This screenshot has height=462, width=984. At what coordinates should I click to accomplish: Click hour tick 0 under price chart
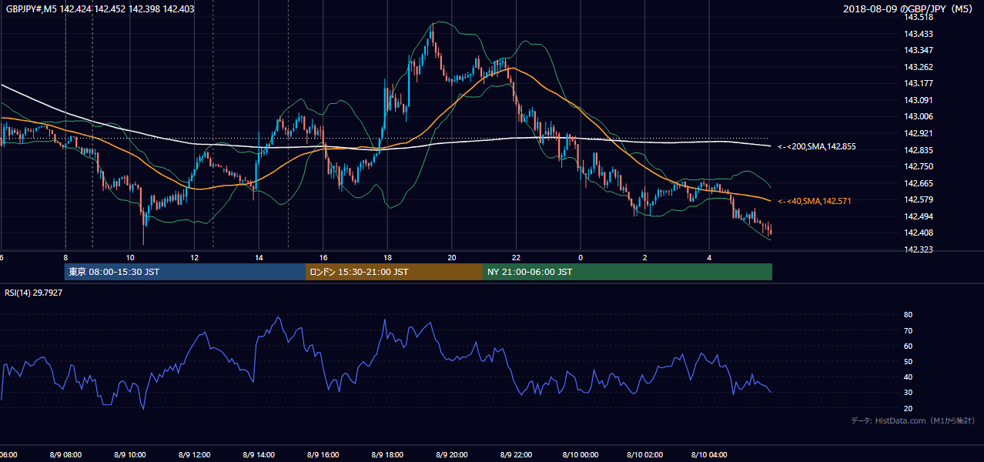[x=581, y=258]
